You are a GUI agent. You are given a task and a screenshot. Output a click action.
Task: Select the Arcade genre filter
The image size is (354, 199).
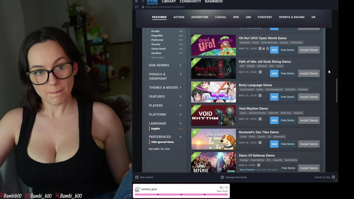tap(155, 31)
